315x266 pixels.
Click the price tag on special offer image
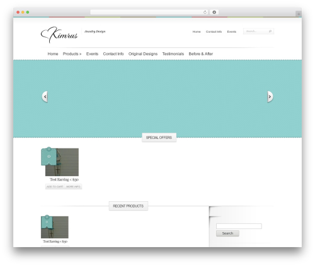tap(49, 156)
